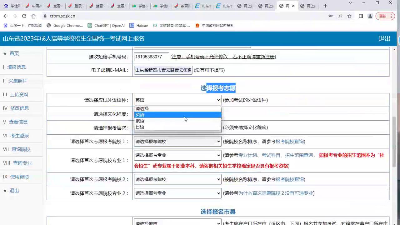Click the 更新 browser update button
This screenshot has width=400, height=225.
click(386, 16)
